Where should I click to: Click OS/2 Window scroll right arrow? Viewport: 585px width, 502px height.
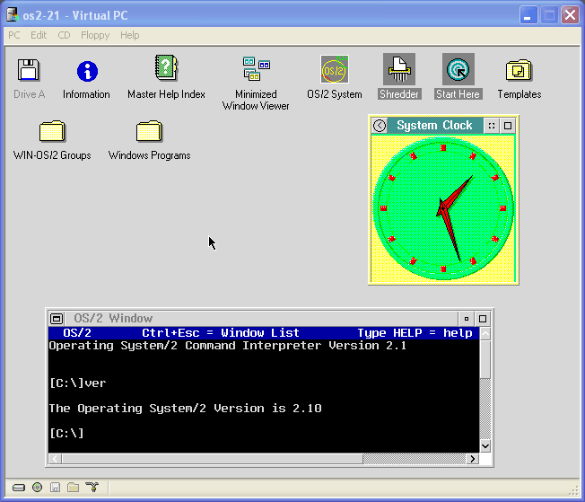[473, 459]
